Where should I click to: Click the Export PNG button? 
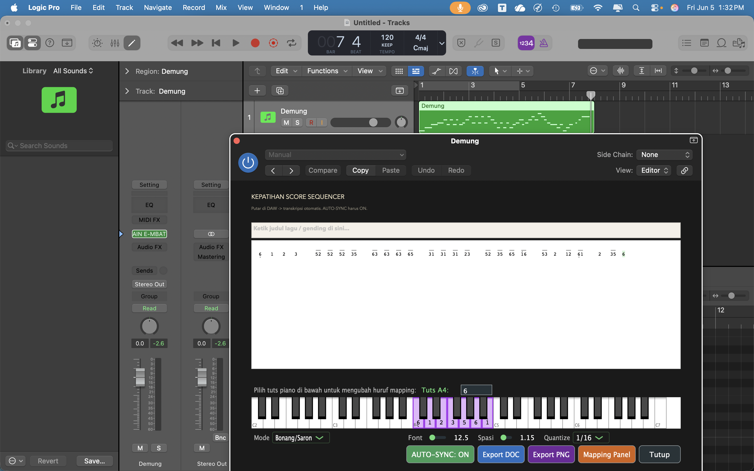pos(551,455)
